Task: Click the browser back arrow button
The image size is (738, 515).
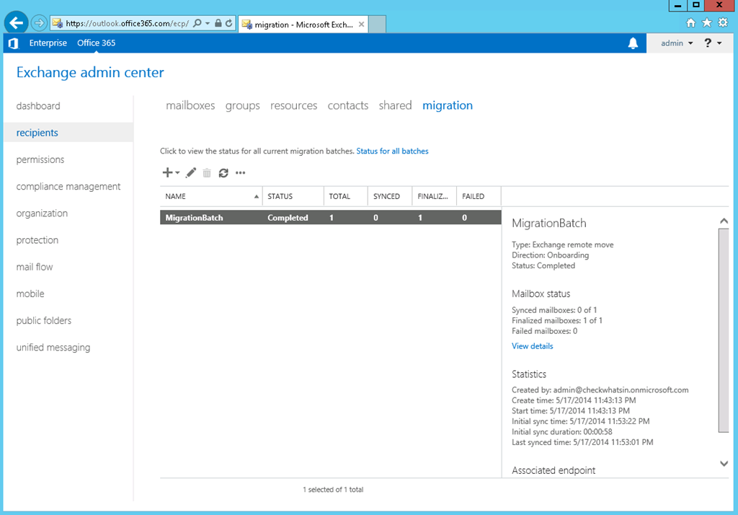Action: pos(16,22)
